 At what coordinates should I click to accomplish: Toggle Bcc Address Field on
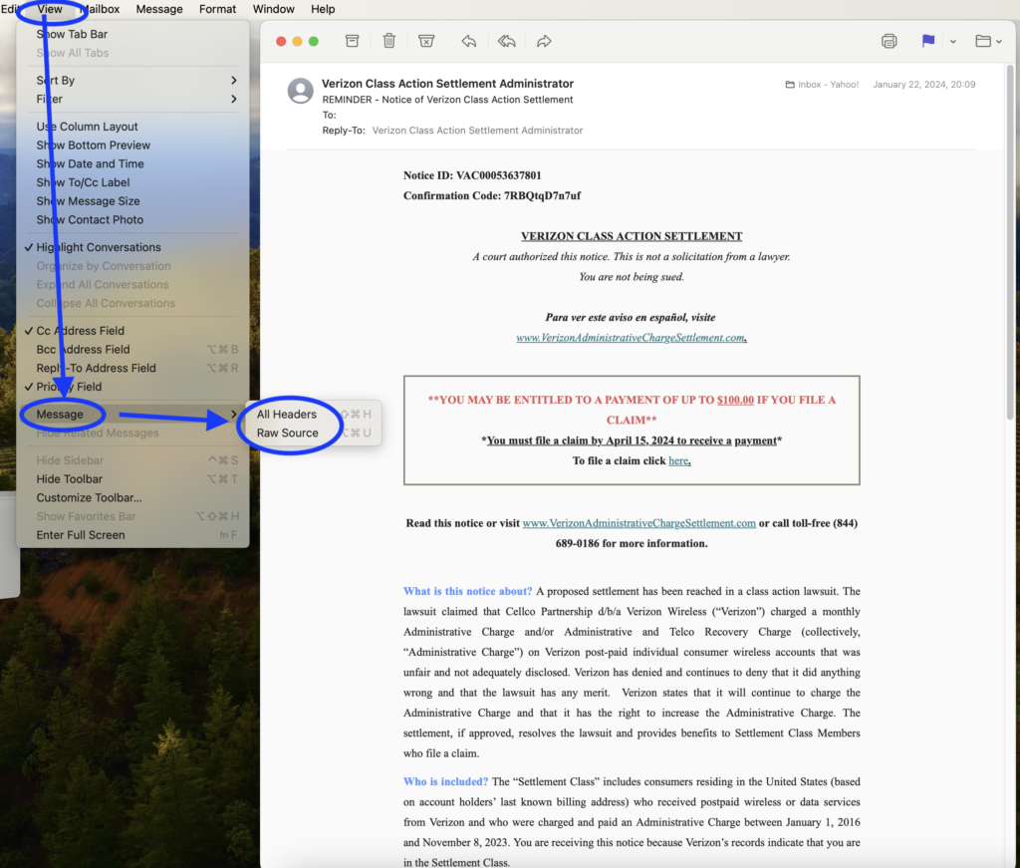click(132, 350)
